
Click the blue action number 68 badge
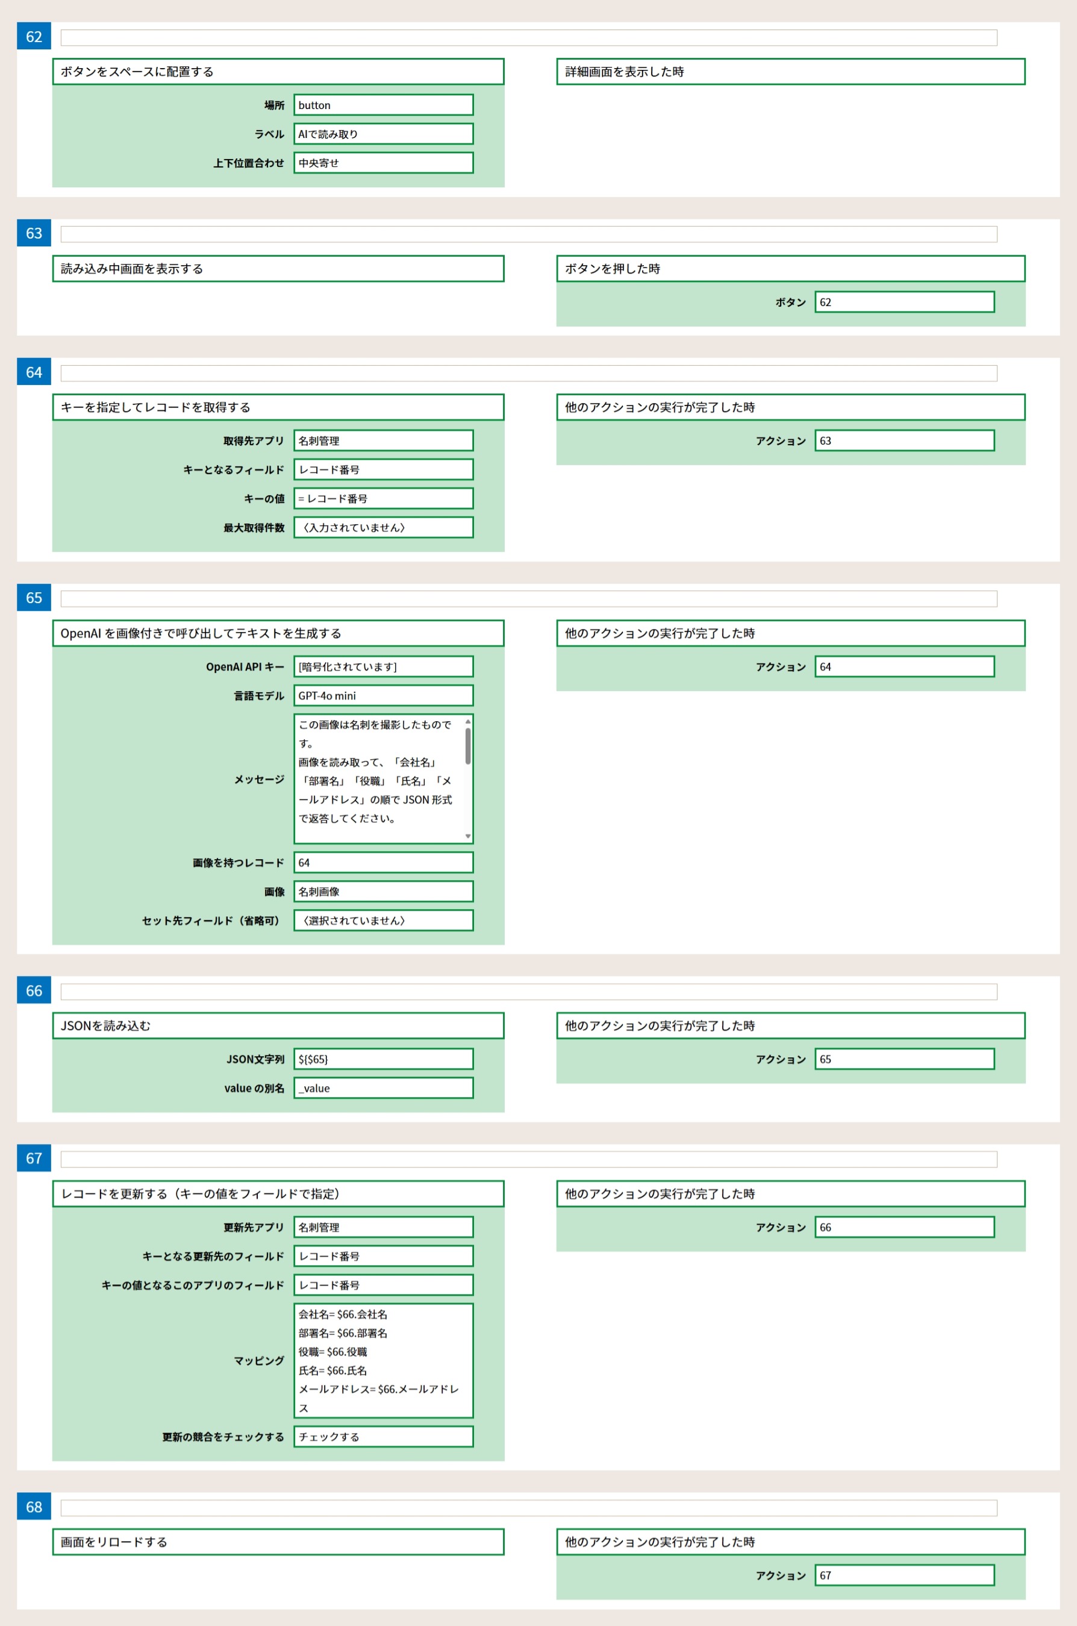coord(34,1507)
